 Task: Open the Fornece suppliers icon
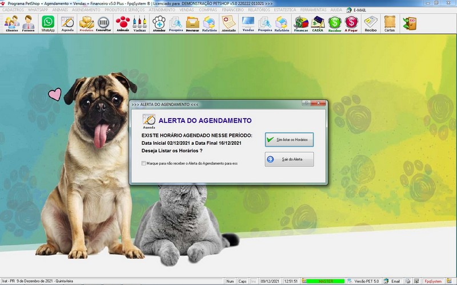pyautogui.click(x=28, y=23)
